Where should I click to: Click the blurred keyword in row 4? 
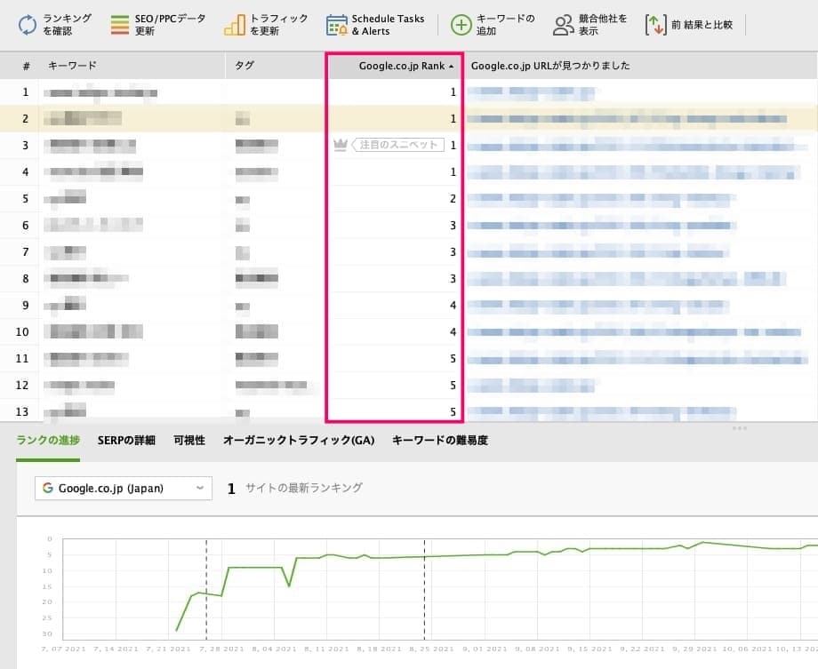93,171
